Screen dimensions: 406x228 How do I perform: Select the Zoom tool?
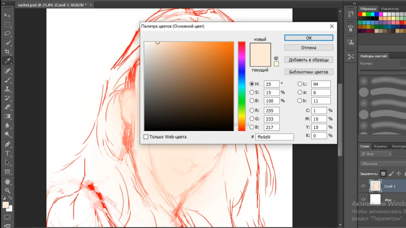[x=7, y=191]
